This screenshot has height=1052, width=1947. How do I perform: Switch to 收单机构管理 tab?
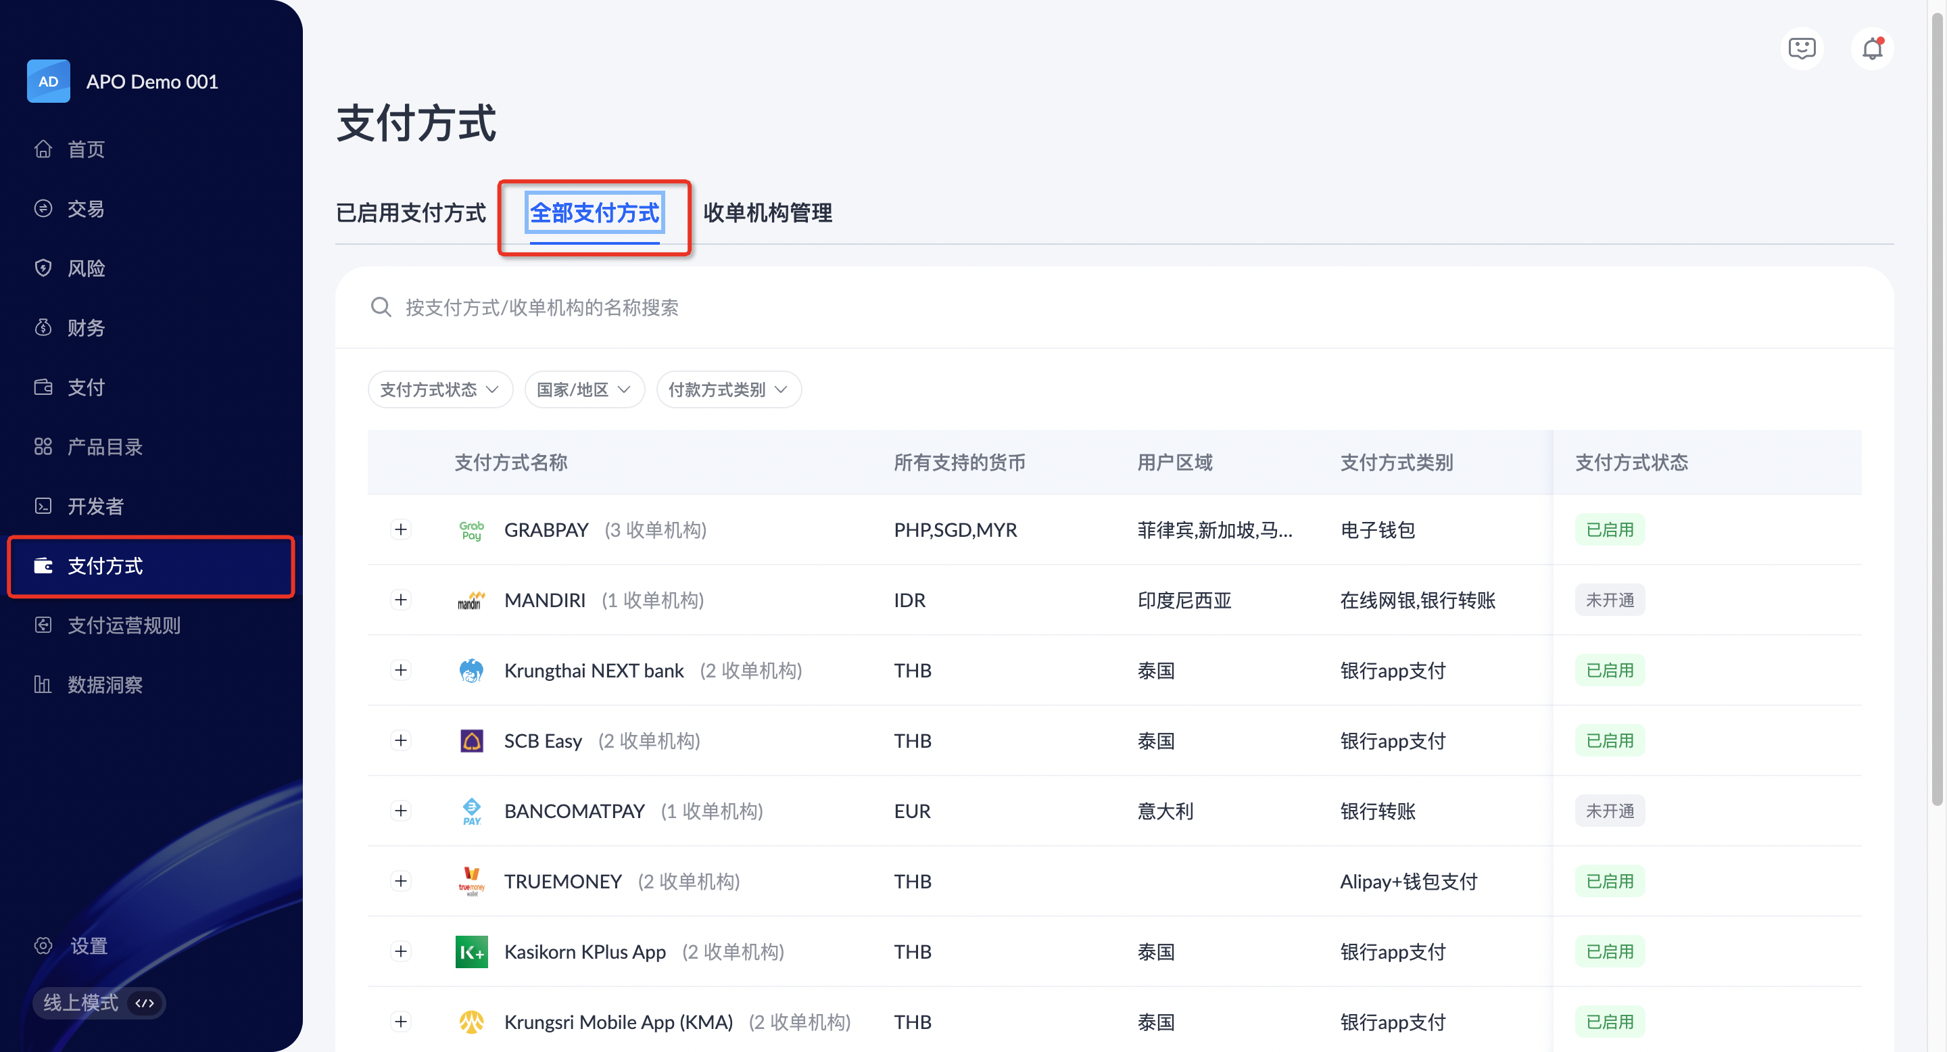(767, 213)
